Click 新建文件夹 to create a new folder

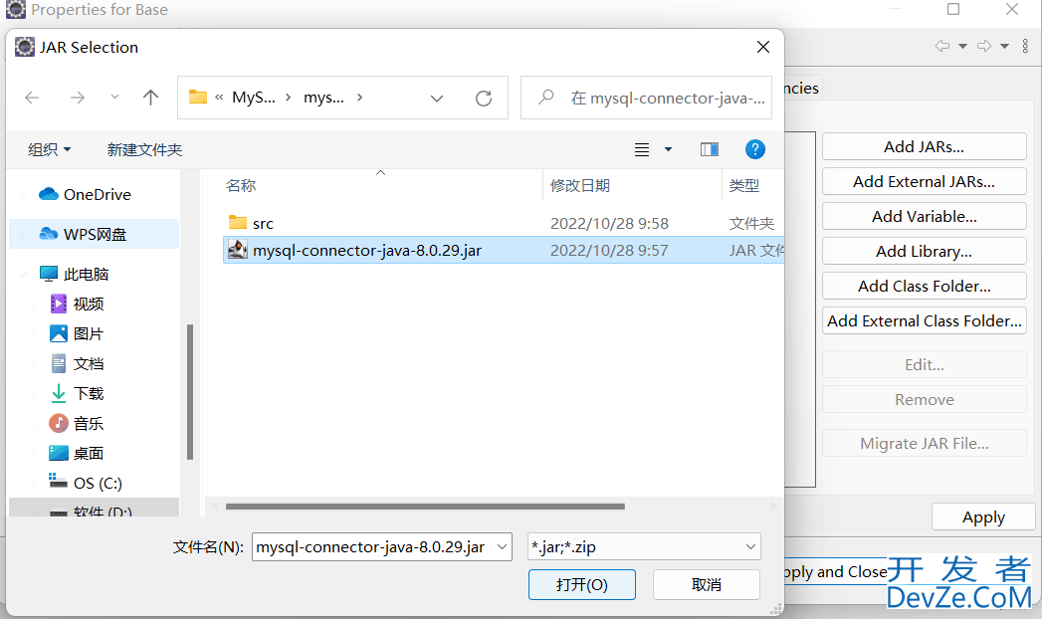145,149
